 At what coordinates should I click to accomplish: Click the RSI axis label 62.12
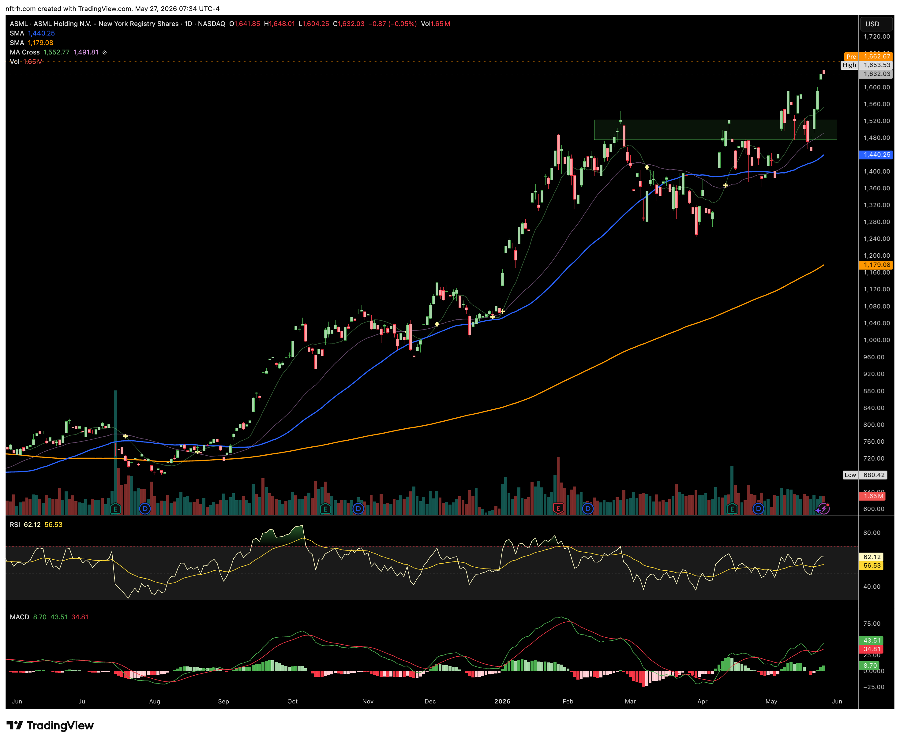click(871, 557)
